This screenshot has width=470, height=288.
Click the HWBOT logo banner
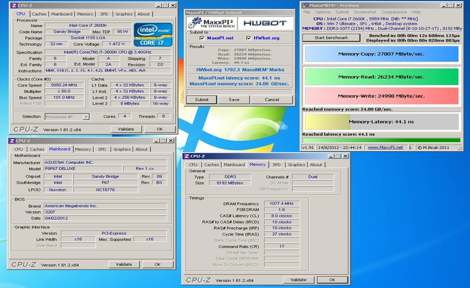pyautogui.click(x=265, y=23)
